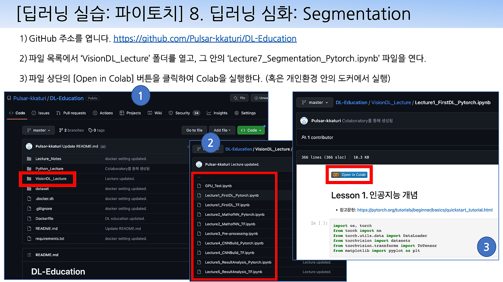The width and height of the screenshot is (503, 282).
Task: Open the DL-Education GitHub link
Action: (205, 38)
